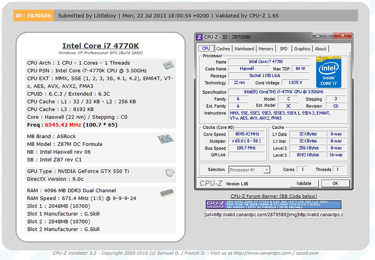Viewport: 375px width, 260px height.
Task: Click the Technology 22 nm field
Action: pyautogui.click(x=239, y=82)
